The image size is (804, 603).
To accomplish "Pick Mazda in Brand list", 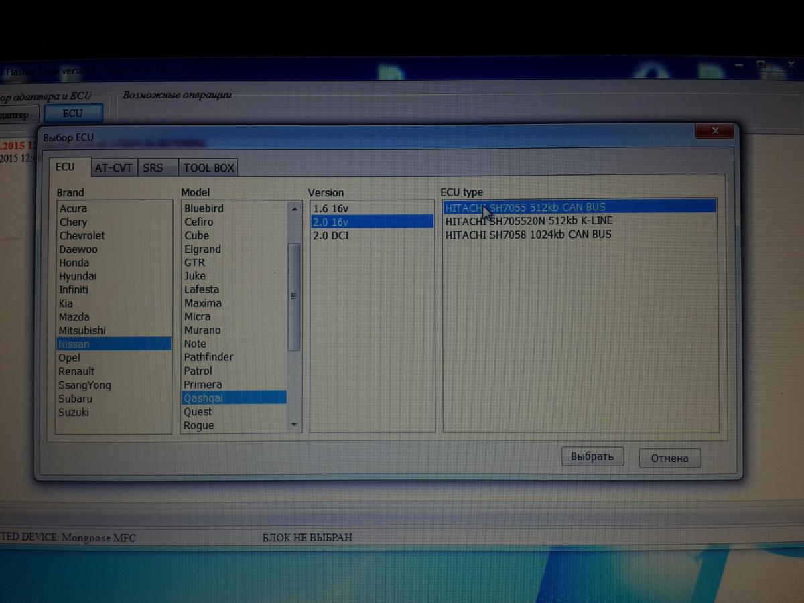I will point(113,317).
